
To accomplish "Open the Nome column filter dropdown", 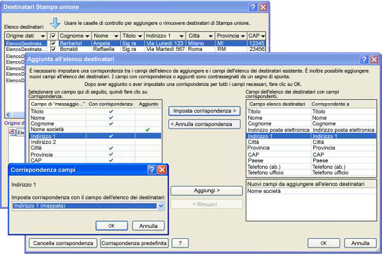I will click(117, 36).
